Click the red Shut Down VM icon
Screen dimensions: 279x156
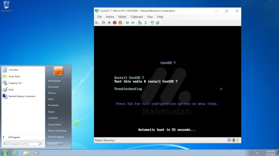click(114, 22)
